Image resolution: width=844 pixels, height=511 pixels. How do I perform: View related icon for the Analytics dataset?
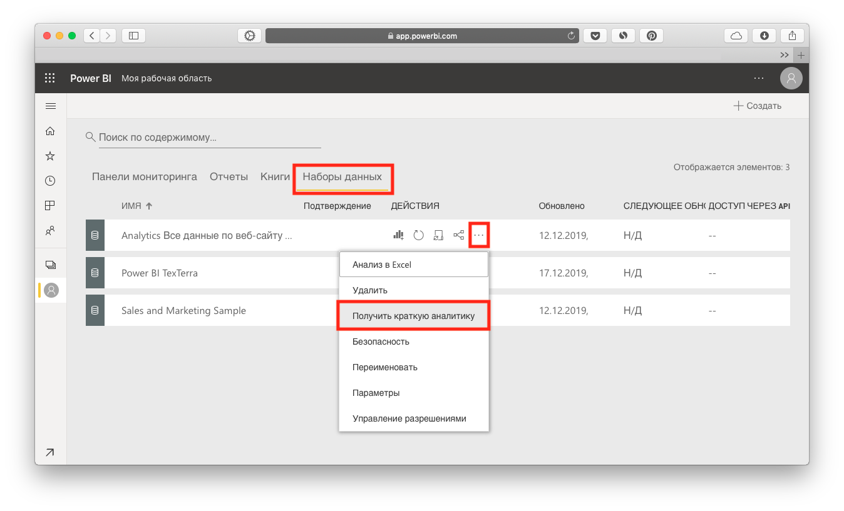tap(459, 235)
